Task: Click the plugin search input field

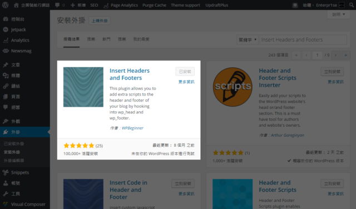Action: (x=303, y=39)
